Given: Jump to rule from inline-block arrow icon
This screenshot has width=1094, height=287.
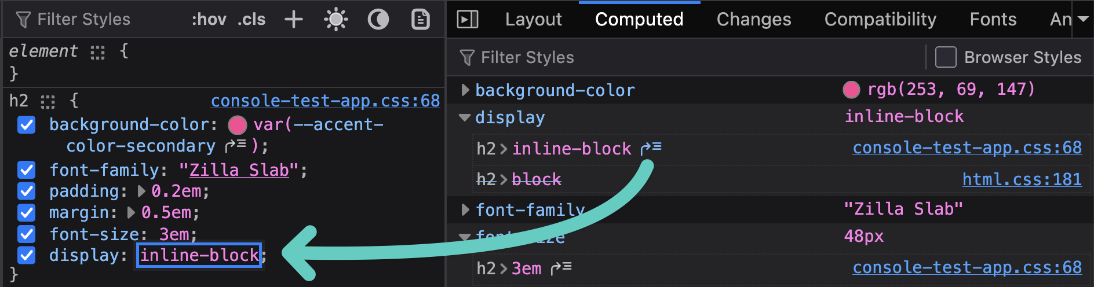Looking at the screenshot, I should click(651, 149).
